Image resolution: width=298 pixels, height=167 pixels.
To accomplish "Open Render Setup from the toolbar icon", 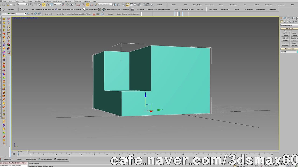I will click(x=145, y=5).
